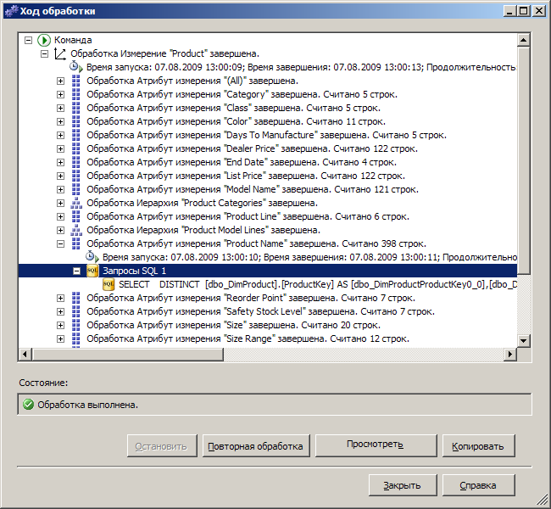Screen dimensions: 551x509
Task: Click the Повторная обработка button
Action: click(x=256, y=445)
